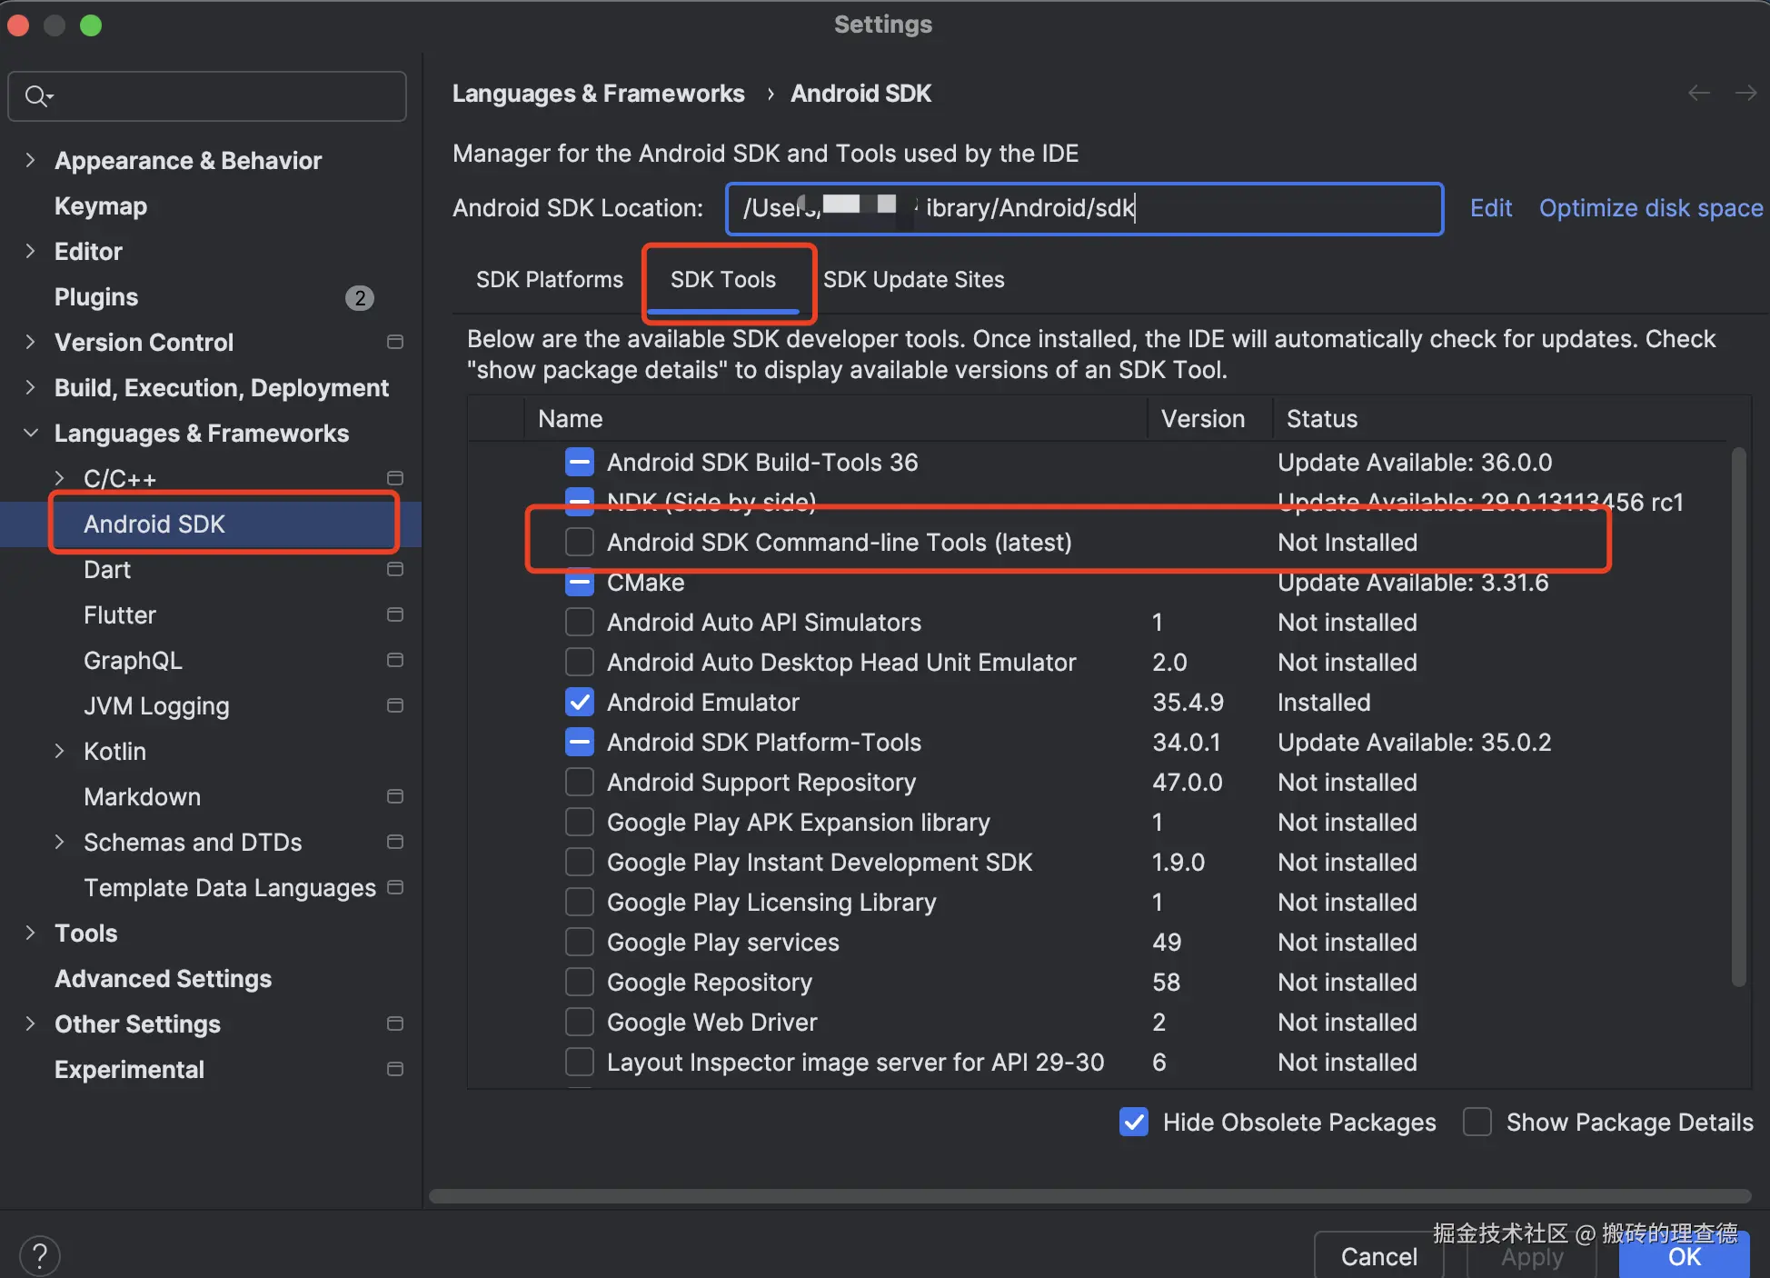Click the horizontal scrollbar below the settings panel
Viewport: 1770px width, 1278px height.
[1089, 1196]
